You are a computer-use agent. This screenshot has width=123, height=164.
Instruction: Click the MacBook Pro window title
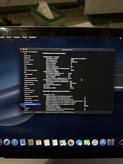click(67, 50)
